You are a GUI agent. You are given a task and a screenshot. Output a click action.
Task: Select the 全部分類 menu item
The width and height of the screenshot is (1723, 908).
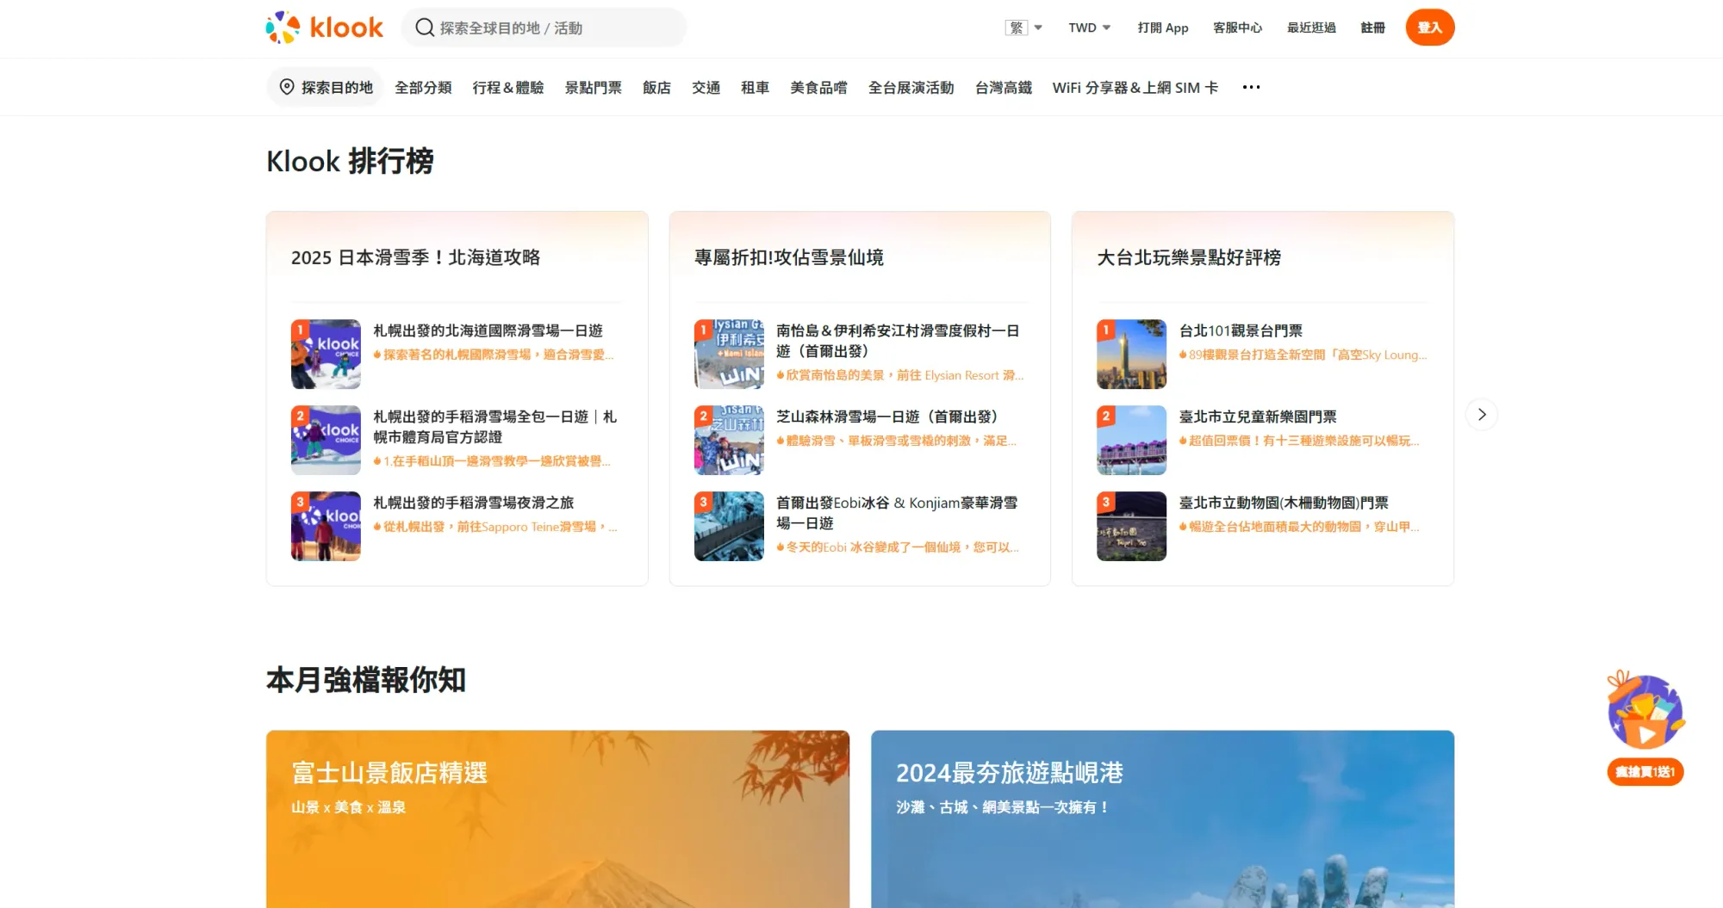tap(423, 87)
